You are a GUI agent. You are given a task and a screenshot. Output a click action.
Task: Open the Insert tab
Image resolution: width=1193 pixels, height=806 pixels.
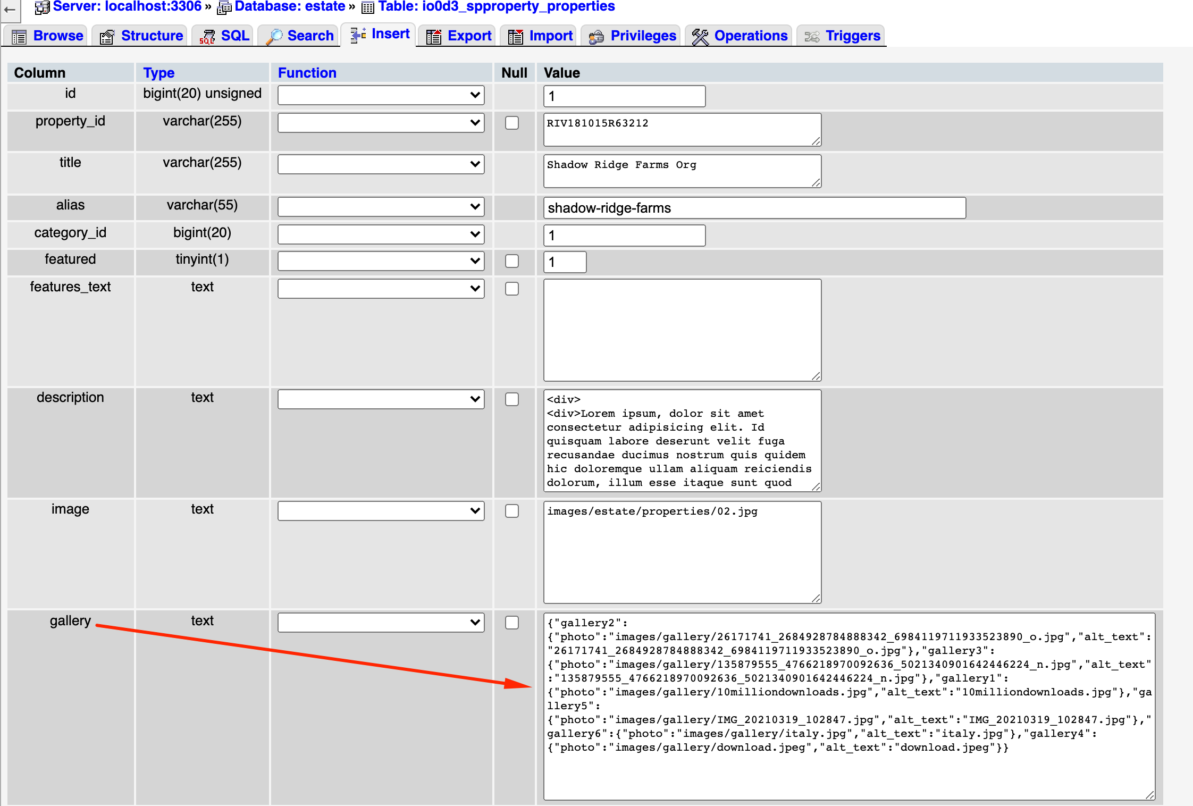pyautogui.click(x=390, y=34)
